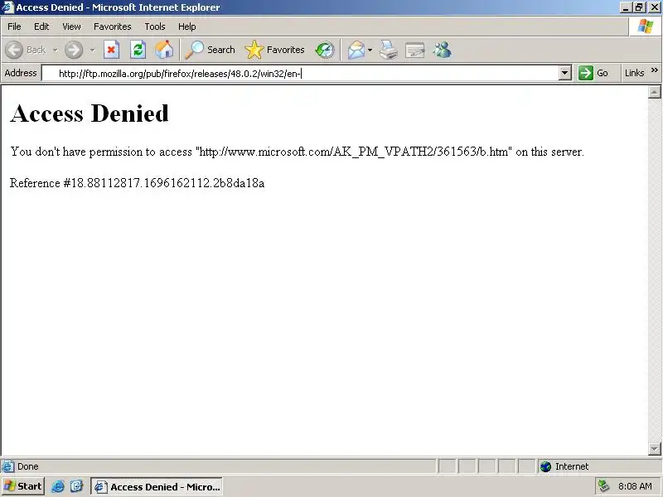Click the Mail envelope icon
Image resolution: width=663 pixels, height=497 pixels.
(356, 50)
